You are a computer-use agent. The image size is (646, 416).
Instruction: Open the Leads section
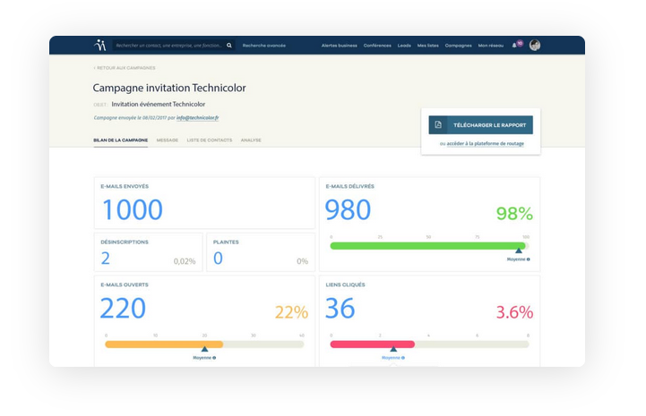(x=404, y=46)
